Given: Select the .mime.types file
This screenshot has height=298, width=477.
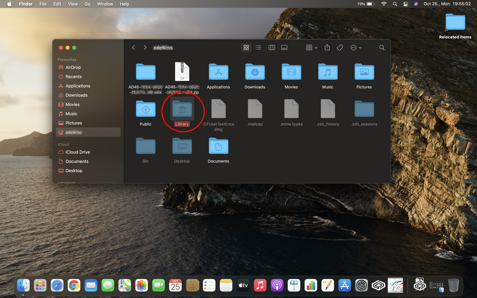Looking at the screenshot, I should (291, 109).
